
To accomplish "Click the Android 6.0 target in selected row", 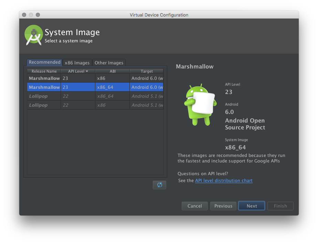I will pyautogui.click(x=147, y=87).
